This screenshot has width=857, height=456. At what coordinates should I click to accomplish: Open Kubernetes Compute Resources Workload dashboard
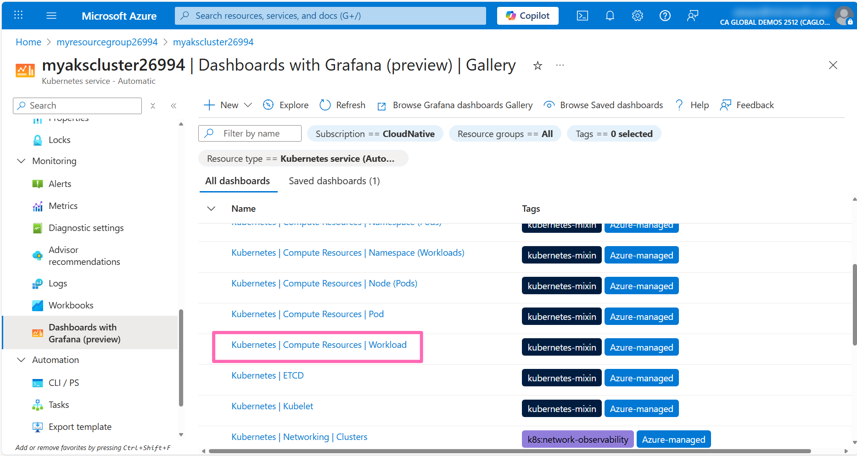[319, 345]
